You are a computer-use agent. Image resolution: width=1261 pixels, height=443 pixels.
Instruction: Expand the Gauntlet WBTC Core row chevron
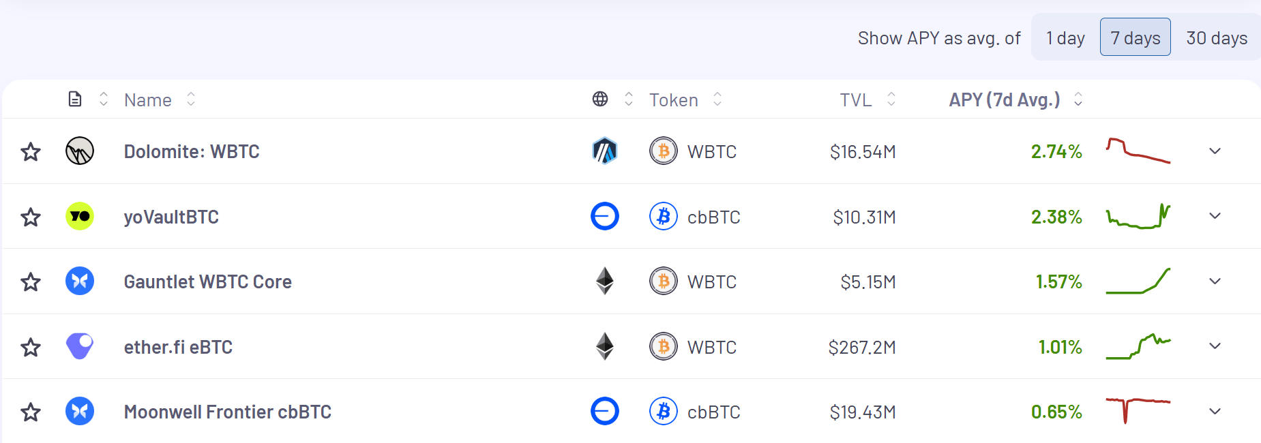(x=1215, y=281)
